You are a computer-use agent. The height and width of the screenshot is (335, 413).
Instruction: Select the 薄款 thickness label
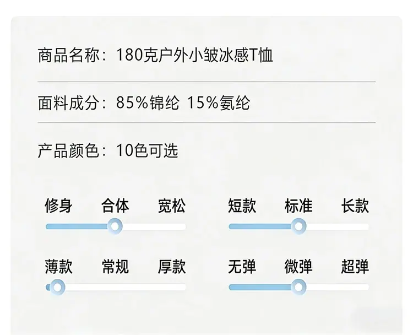58,267
